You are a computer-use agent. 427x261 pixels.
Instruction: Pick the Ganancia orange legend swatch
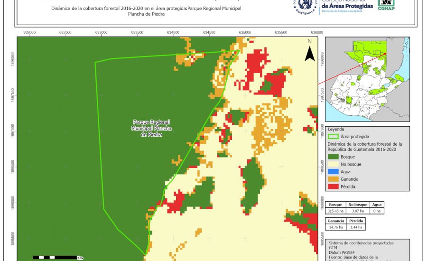[x=333, y=179]
